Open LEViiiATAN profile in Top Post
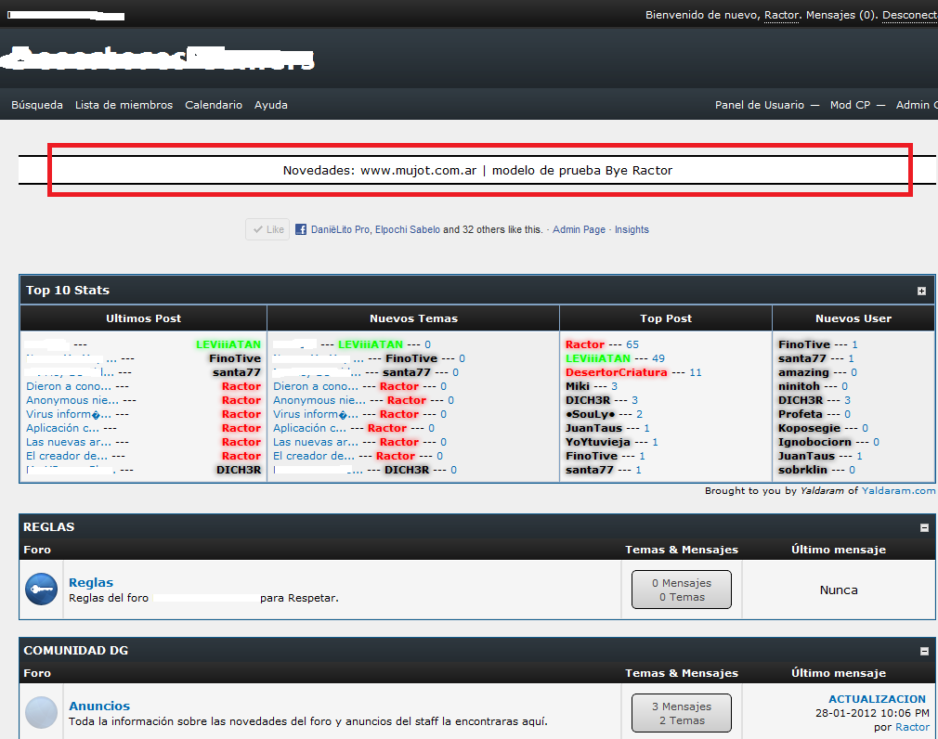The height and width of the screenshot is (739, 938). click(x=597, y=358)
